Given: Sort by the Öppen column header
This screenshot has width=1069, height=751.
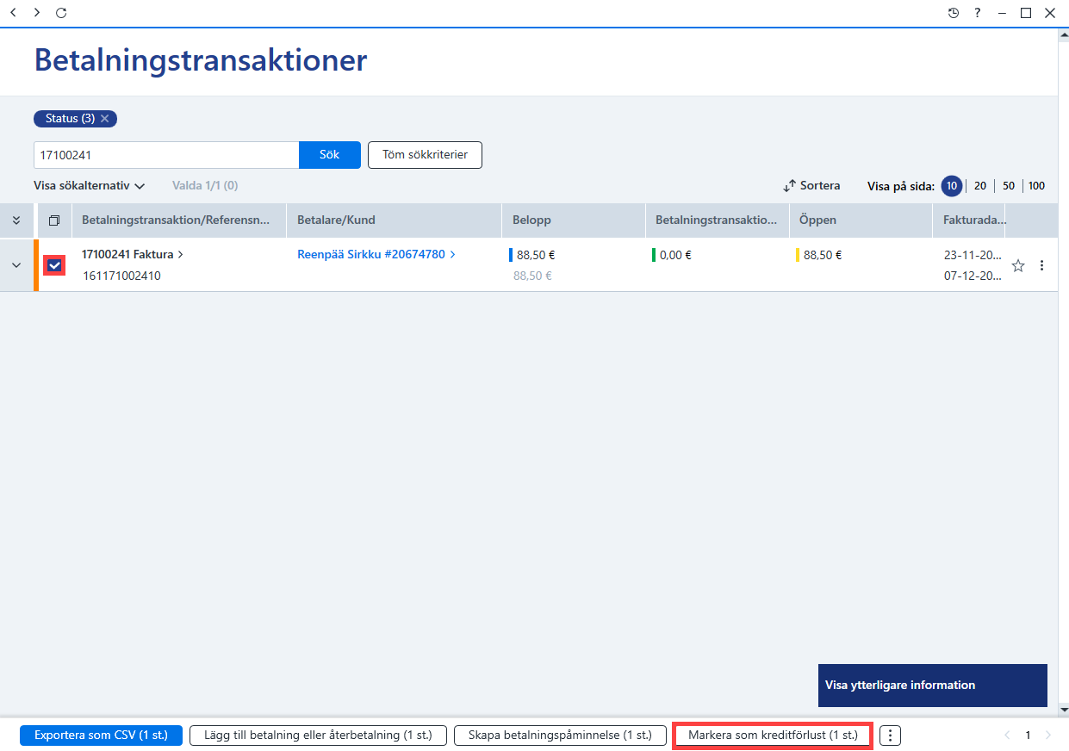Looking at the screenshot, I should click(817, 220).
